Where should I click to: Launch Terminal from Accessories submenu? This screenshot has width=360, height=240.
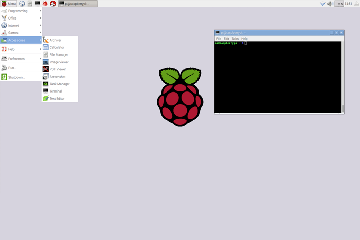pyautogui.click(x=60, y=91)
